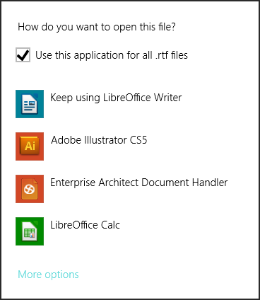Uncheck the 'Use this application' checkbox
The image size is (260, 300).
(23, 54)
